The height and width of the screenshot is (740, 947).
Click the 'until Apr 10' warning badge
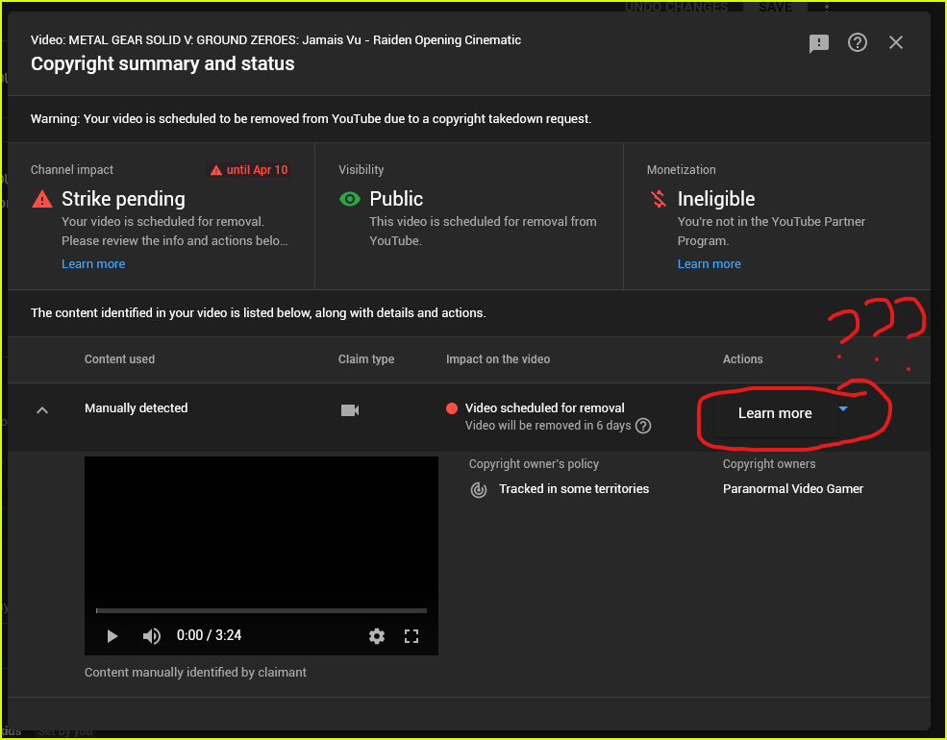pyautogui.click(x=249, y=170)
